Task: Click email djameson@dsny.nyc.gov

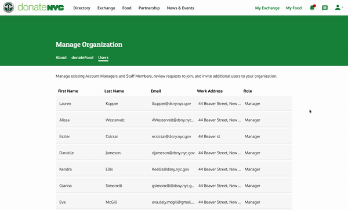Action: pyautogui.click(x=173, y=153)
